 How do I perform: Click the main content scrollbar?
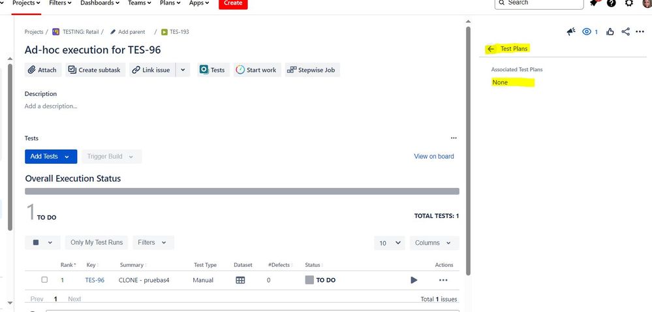tap(468, 149)
